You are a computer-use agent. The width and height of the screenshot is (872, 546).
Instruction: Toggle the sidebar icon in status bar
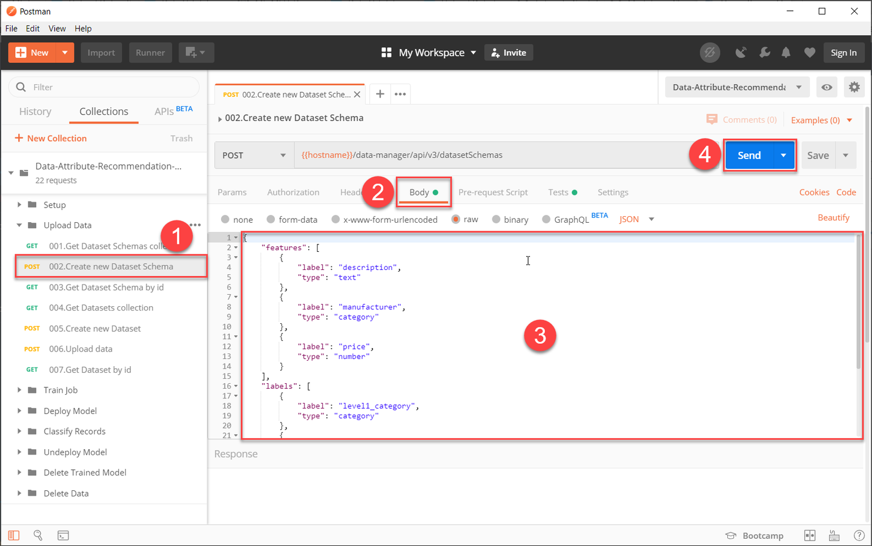13,535
